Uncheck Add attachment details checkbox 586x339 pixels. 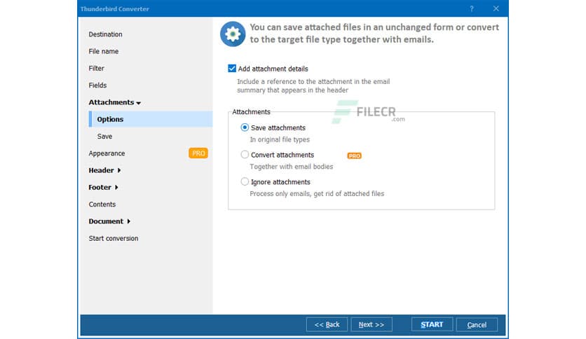tap(232, 69)
